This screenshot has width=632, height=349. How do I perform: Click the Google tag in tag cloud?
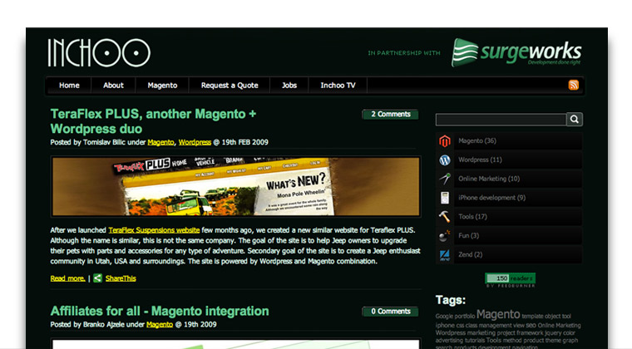pos(444,317)
